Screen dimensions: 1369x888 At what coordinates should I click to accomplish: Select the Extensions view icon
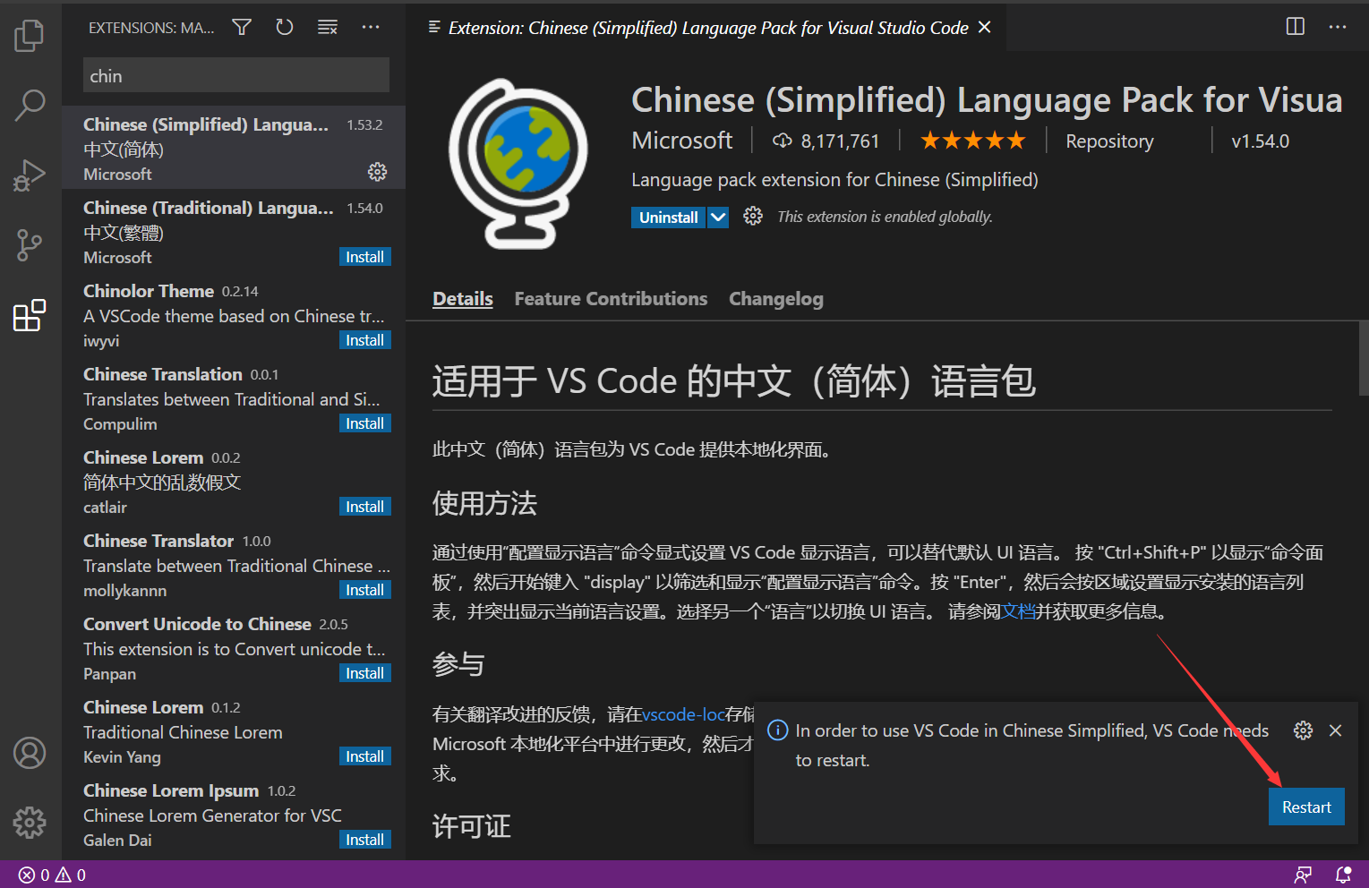(x=30, y=315)
